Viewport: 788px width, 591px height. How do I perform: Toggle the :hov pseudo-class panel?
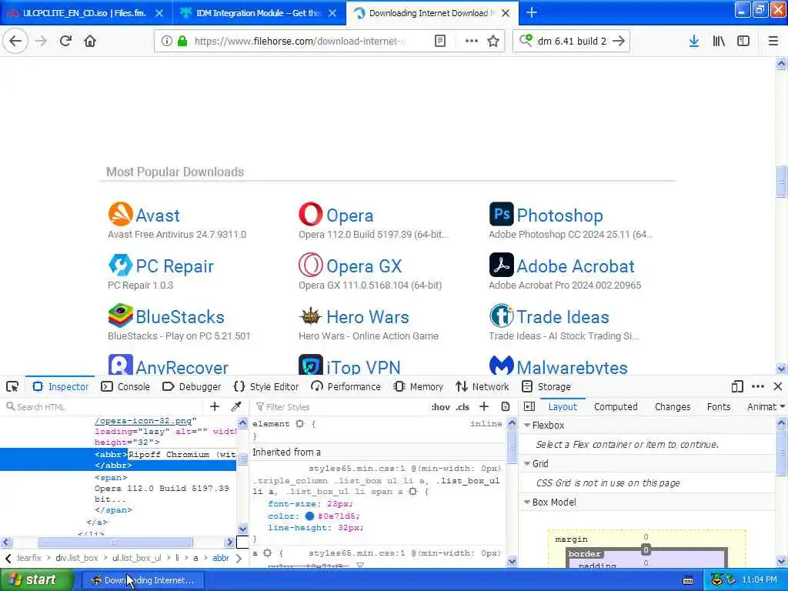coord(441,407)
